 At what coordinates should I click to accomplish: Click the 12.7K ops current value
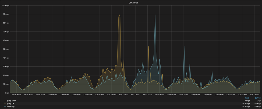(x=258, y=106)
